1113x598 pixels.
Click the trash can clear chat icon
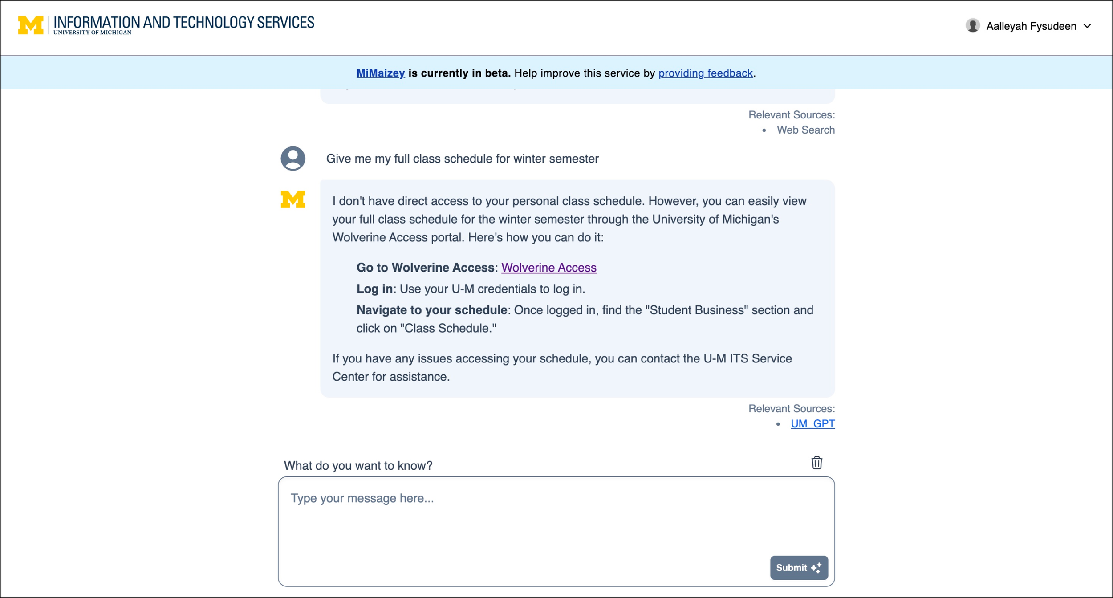coord(816,463)
